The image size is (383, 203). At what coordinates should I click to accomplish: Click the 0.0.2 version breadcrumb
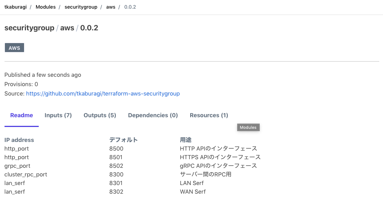(130, 7)
